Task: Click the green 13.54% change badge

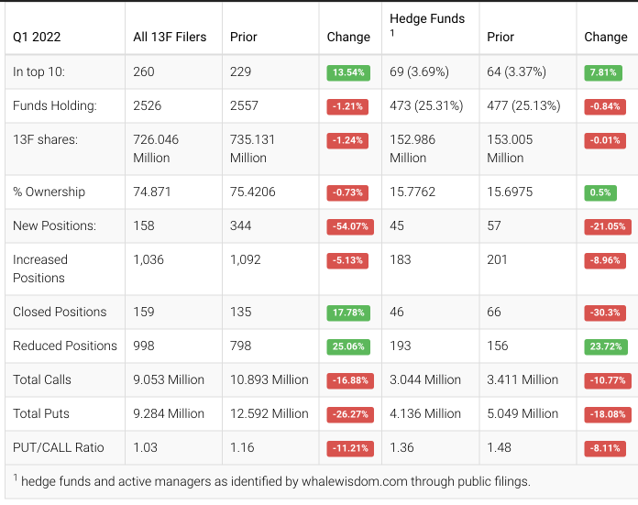Action: coord(349,72)
